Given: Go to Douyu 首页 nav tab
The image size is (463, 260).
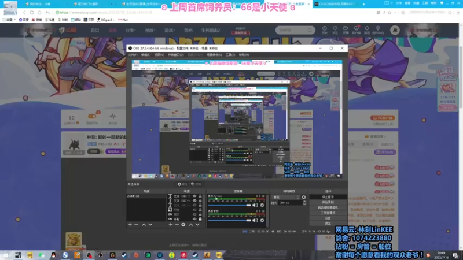Looking at the screenshot, I should pyautogui.click(x=95, y=30).
